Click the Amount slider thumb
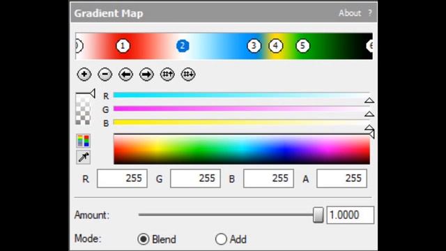The width and height of the screenshot is (446, 251). pyautogui.click(x=318, y=215)
